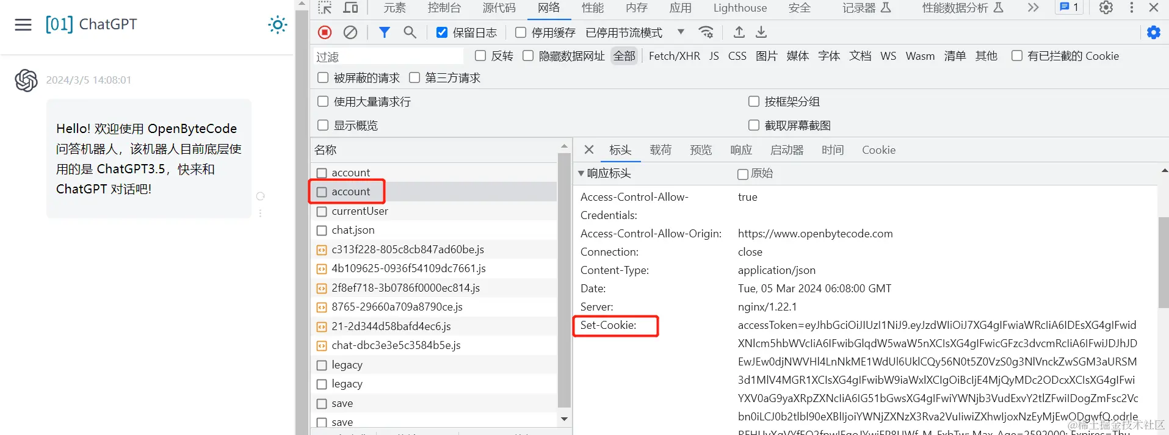This screenshot has width=1169, height=435.
Task: Export HAR file download icon
Action: (761, 32)
